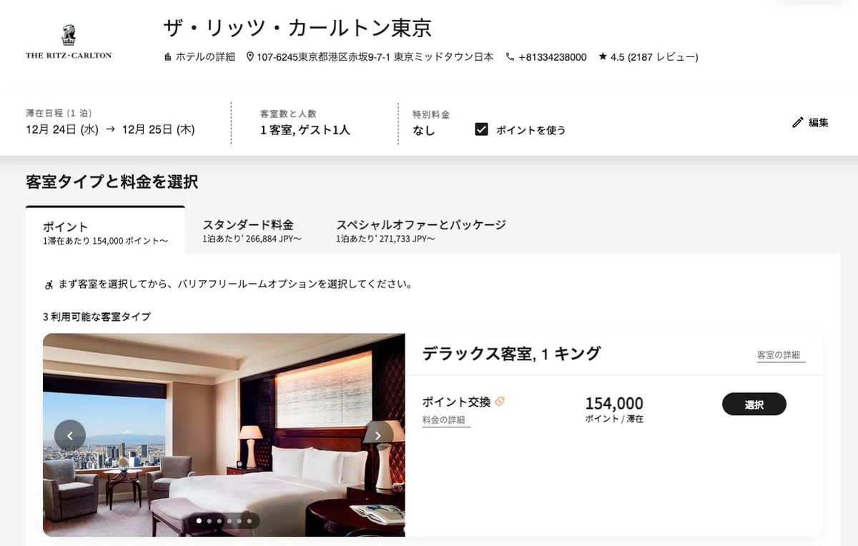Click the map pin address icon
This screenshot has height=546, width=858.
(250, 56)
